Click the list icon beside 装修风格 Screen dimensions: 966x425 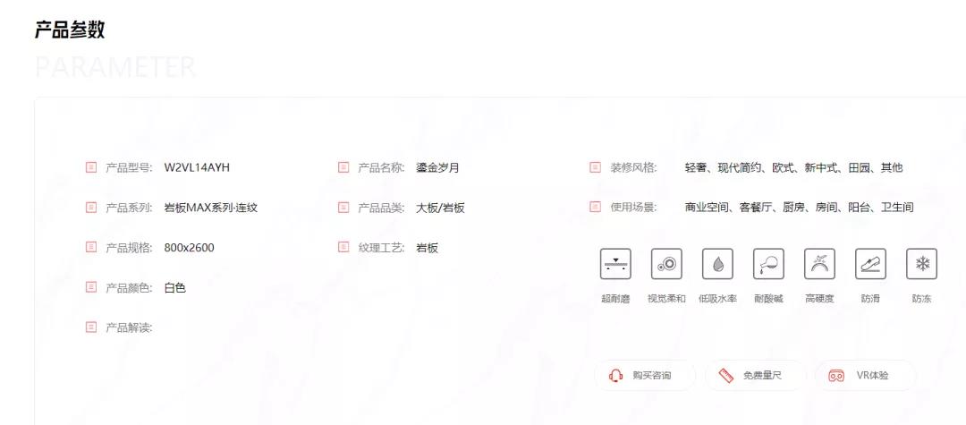click(595, 167)
